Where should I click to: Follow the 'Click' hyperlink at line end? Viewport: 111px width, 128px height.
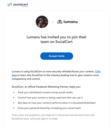(x=98, y=71)
